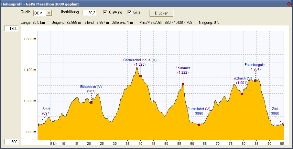Click the Durchfahrt waypoint marker
The width and height of the screenshot is (293, 149).
coord(199,125)
